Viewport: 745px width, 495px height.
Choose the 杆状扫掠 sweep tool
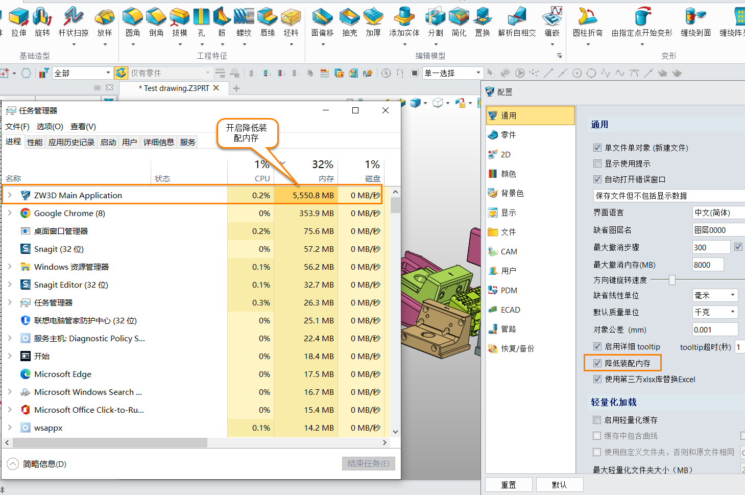[74, 22]
